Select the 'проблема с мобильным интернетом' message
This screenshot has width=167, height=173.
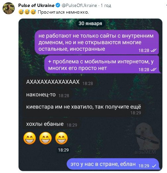point(102,64)
